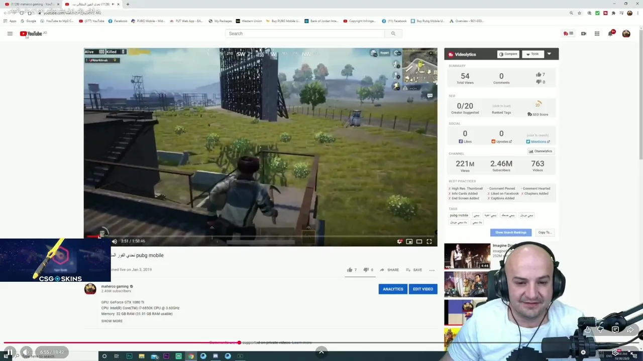Like the video with thumbs up
Viewport: 643px width, 361px height.
click(x=350, y=270)
